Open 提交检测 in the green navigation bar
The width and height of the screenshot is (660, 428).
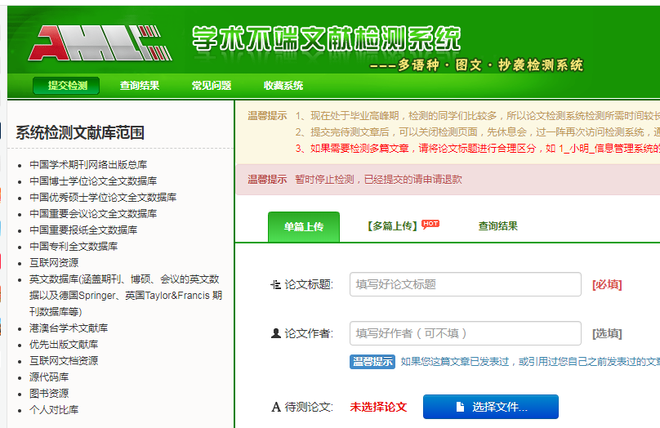pos(67,86)
